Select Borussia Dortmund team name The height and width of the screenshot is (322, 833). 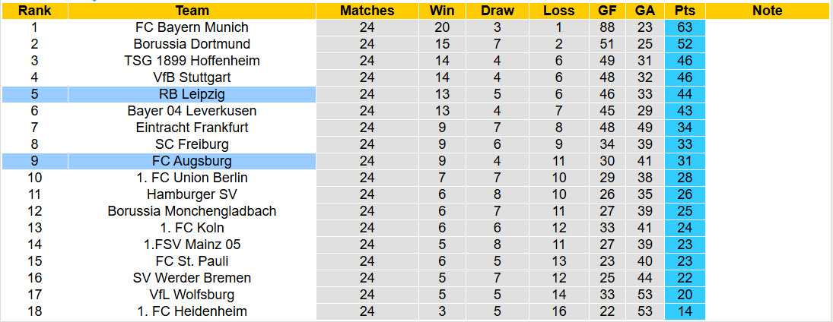tap(192, 44)
